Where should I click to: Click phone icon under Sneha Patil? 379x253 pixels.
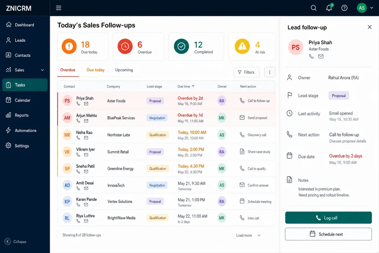(x=78, y=171)
